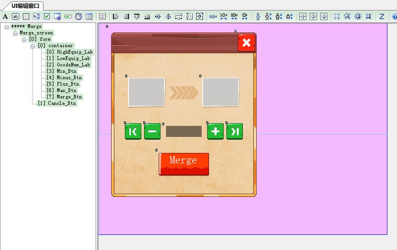Collapse the '***** Merge' root node
This screenshot has width=397, height=250.
(6, 27)
